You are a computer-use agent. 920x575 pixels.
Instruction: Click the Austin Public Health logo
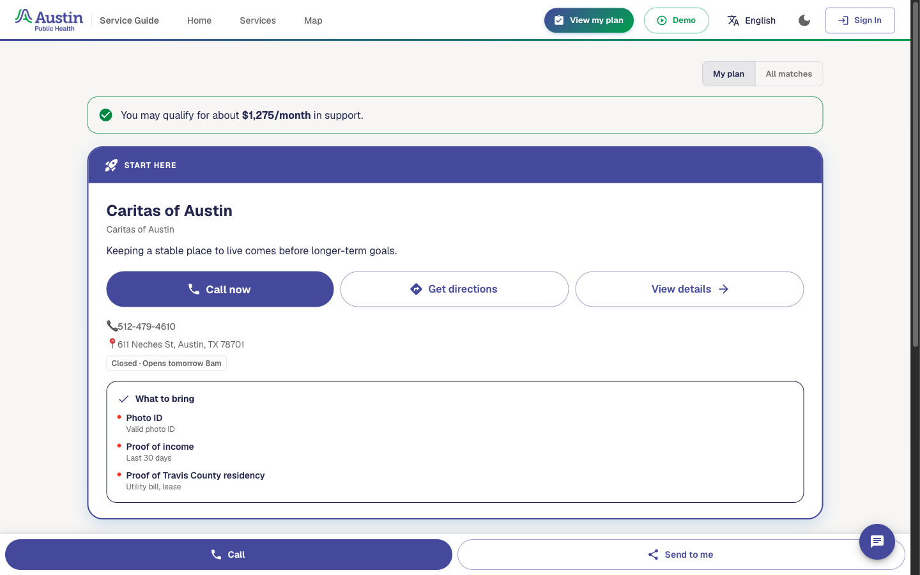49,20
